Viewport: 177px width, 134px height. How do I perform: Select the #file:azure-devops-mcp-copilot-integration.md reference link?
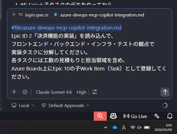(x=66, y=28)
